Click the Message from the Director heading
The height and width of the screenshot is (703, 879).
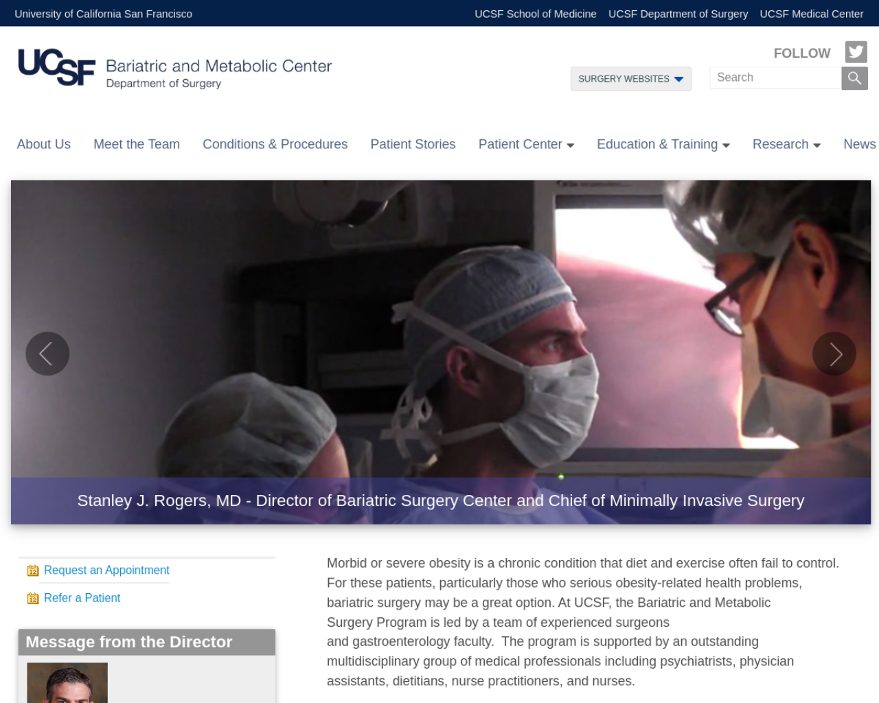(129, 642)
